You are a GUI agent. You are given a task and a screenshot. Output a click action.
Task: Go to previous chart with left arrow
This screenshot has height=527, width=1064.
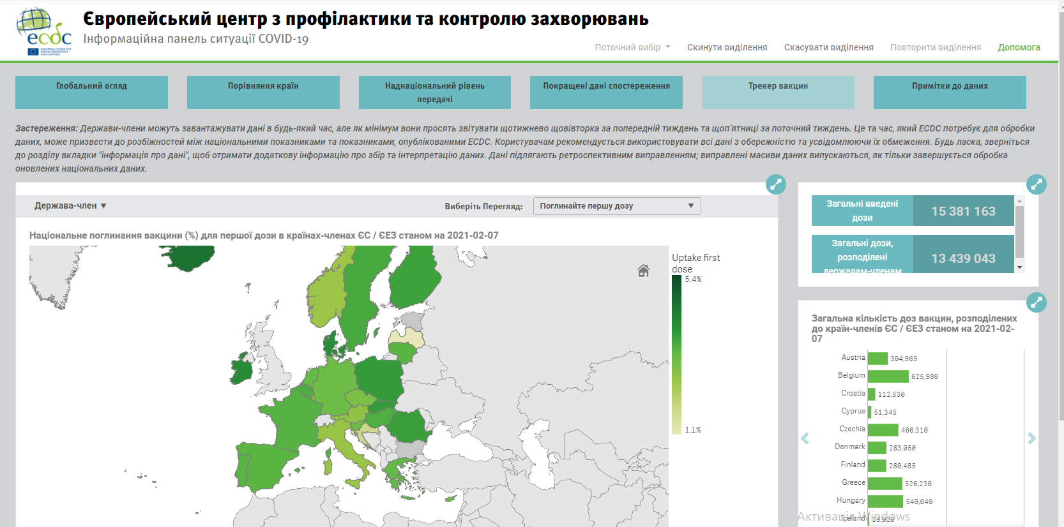pyautogui.click(x=805, y=438)
